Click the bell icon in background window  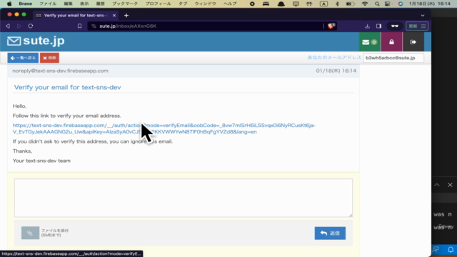click(451, 249)
